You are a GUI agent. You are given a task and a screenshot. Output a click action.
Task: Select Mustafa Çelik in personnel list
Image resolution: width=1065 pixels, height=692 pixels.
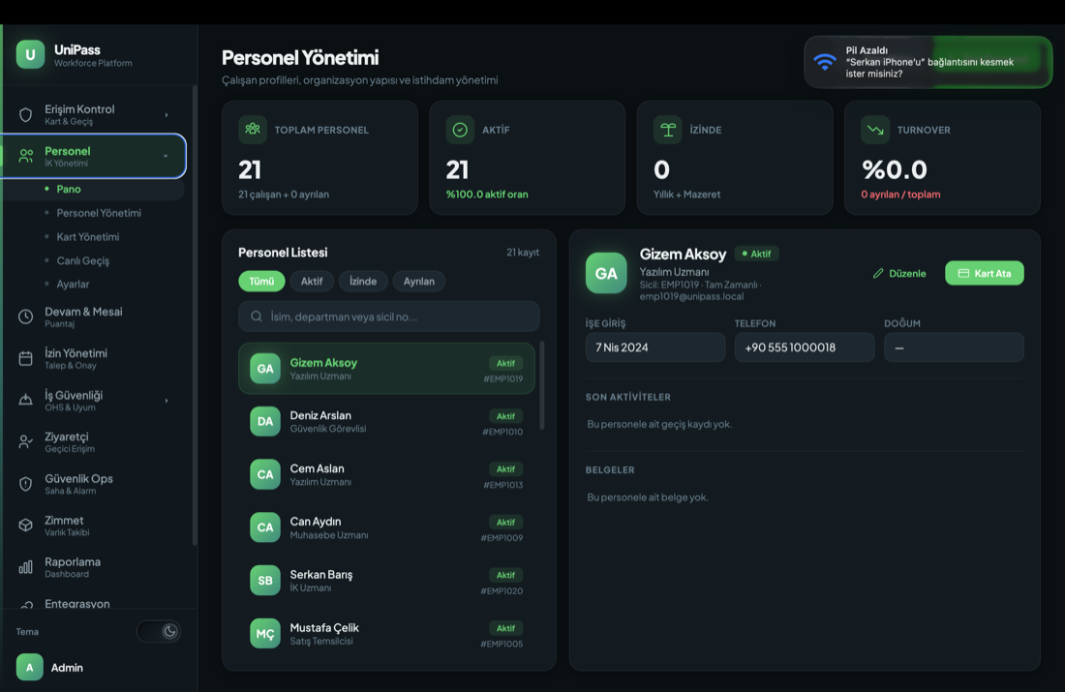(386, 633)
